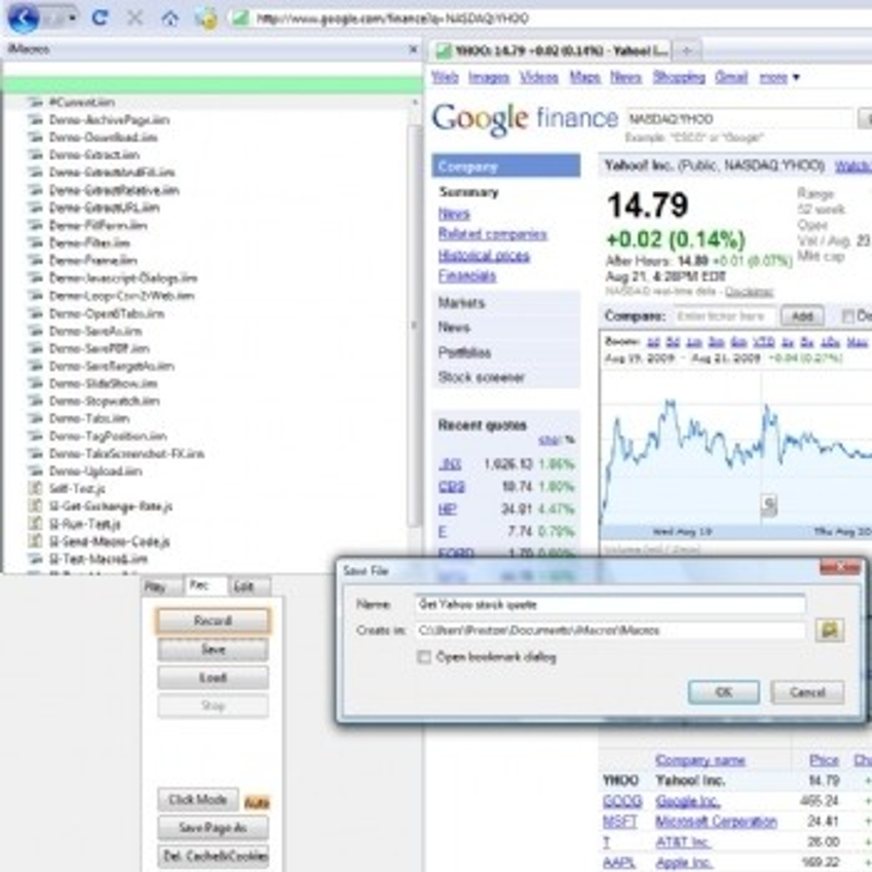This screenshot has width=872, height=872.
Task: Open the Images link in Google bar
Action: pyautogui.click(x=489, y=78)
